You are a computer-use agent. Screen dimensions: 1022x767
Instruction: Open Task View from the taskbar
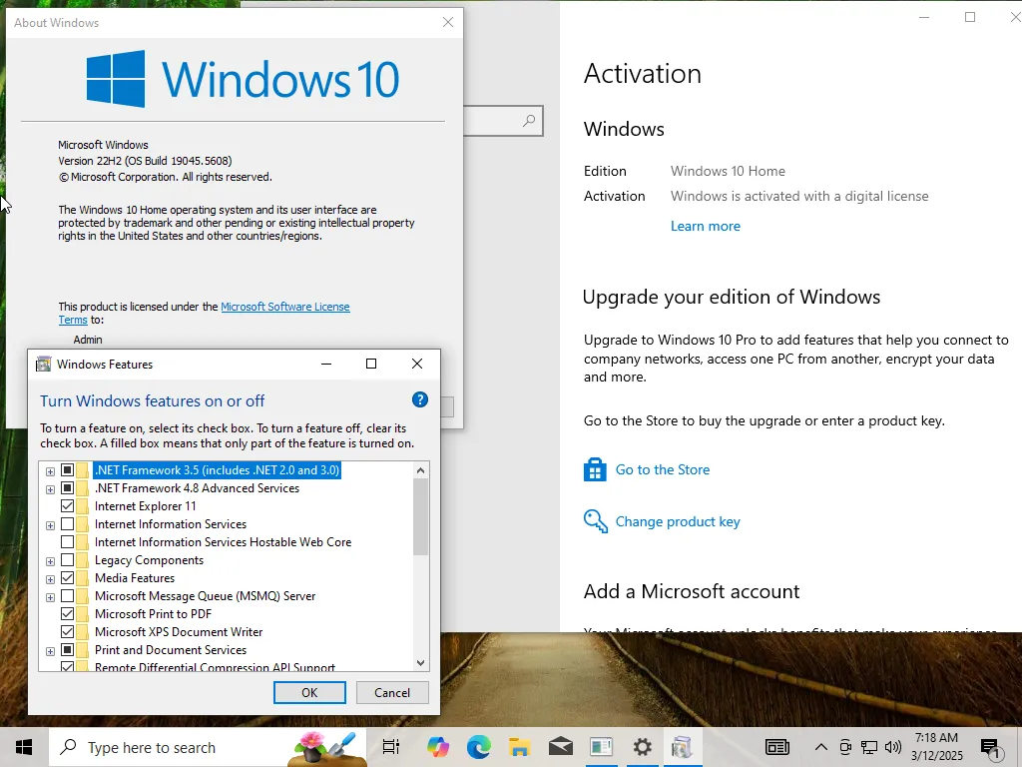[391, 747]
